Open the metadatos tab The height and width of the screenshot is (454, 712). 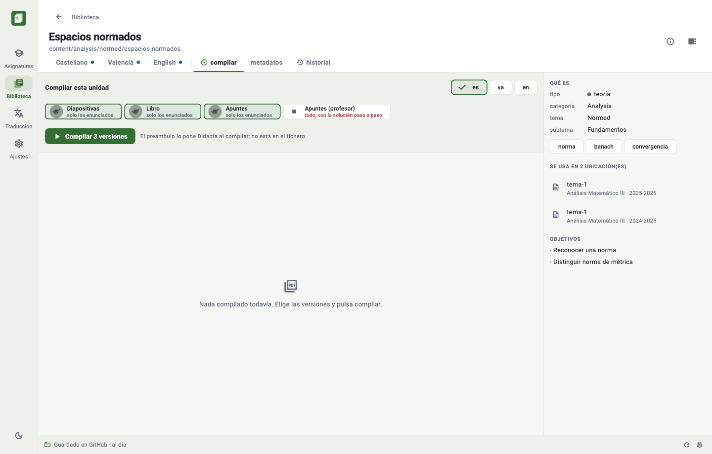click(x=267, y=63)
